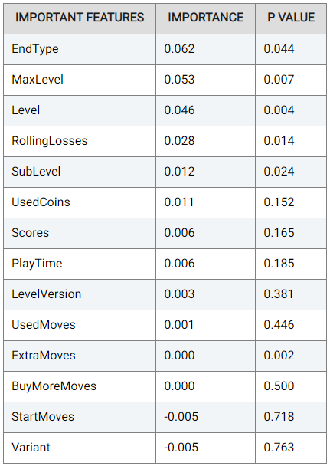Select the SubLevel row label
The image size is (330, 466).
coord(36,172)
